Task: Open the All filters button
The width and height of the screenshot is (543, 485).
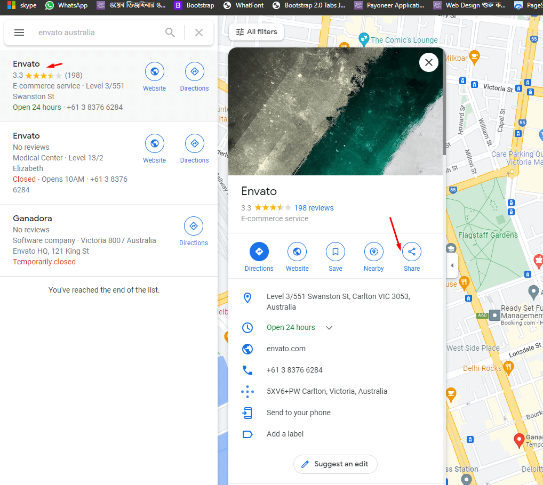Action: [257, 32]
